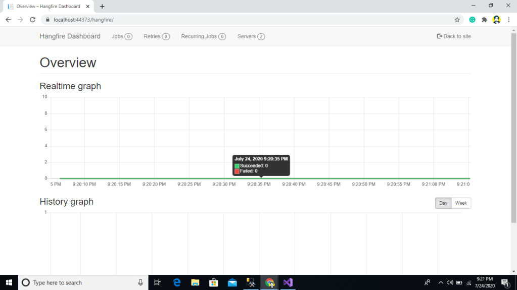
Task: Bookmark page with star icon
Action: click(x=457, y=20)
